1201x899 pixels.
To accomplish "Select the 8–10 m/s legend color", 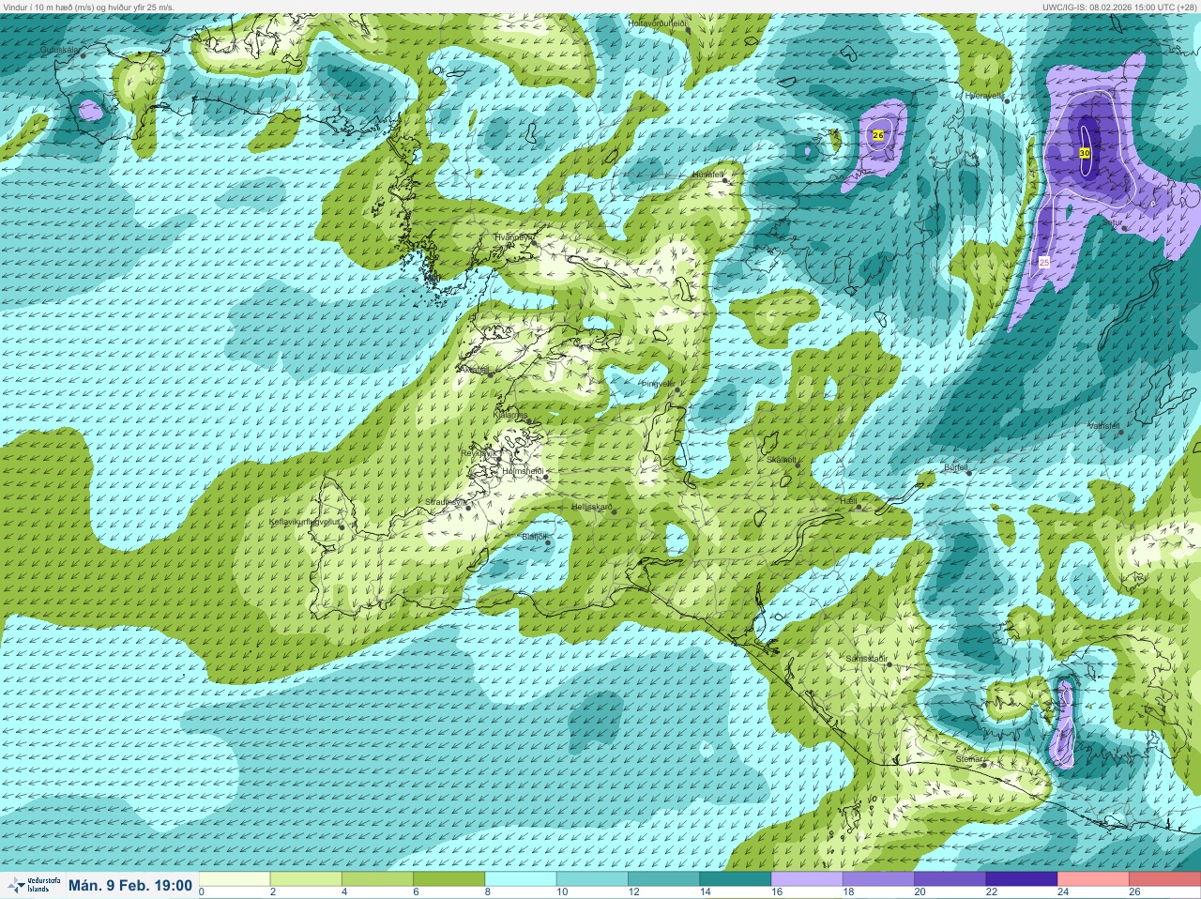I will (521, 879).
